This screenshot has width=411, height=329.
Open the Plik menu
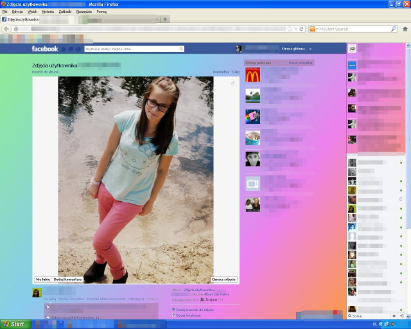[x=4, y=12]
